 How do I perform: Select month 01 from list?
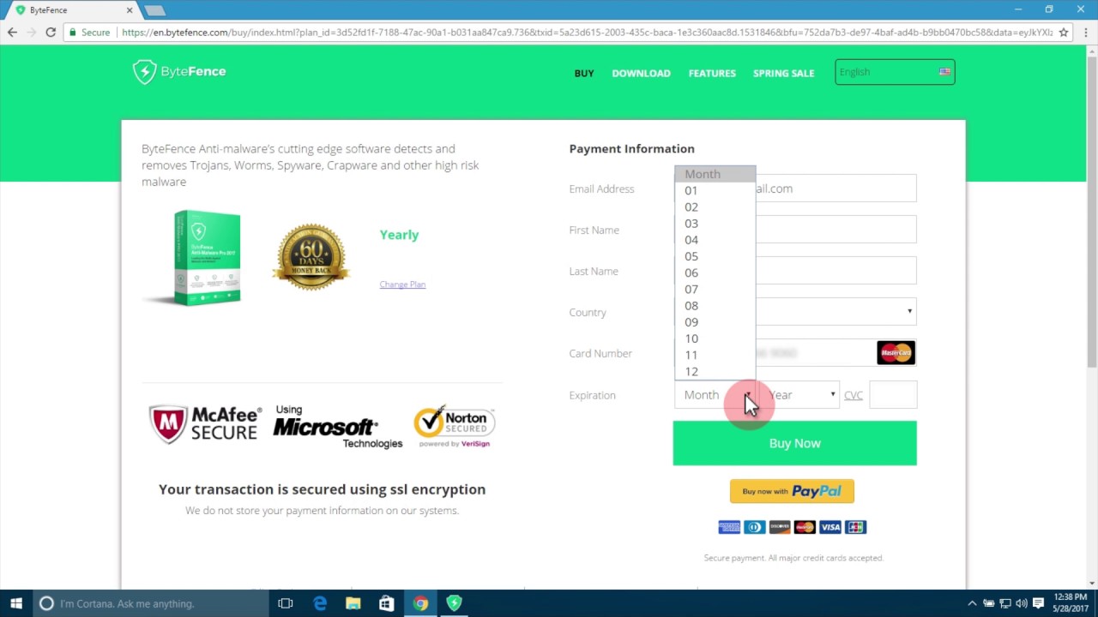(x=715, y=190)
